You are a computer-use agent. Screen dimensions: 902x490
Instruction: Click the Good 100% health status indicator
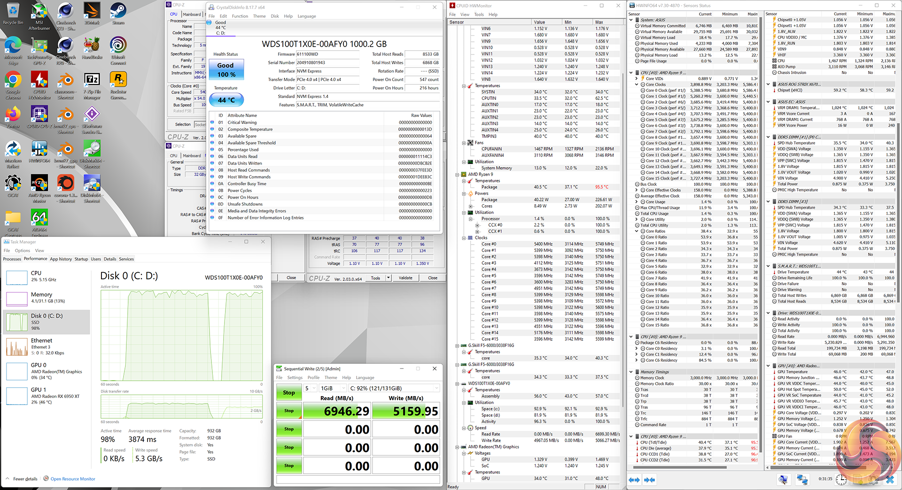226,70
